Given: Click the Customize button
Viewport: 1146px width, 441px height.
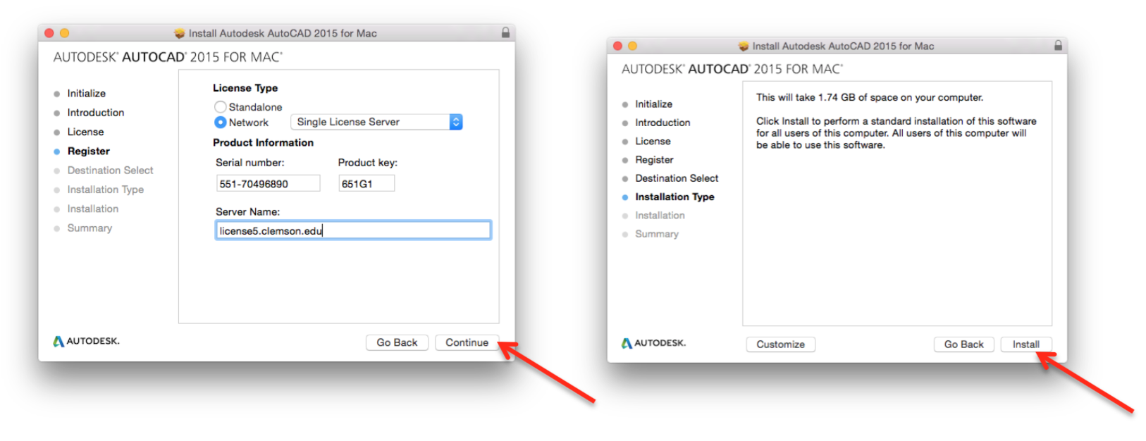Looking at the screenshot, I should point(780,344).
